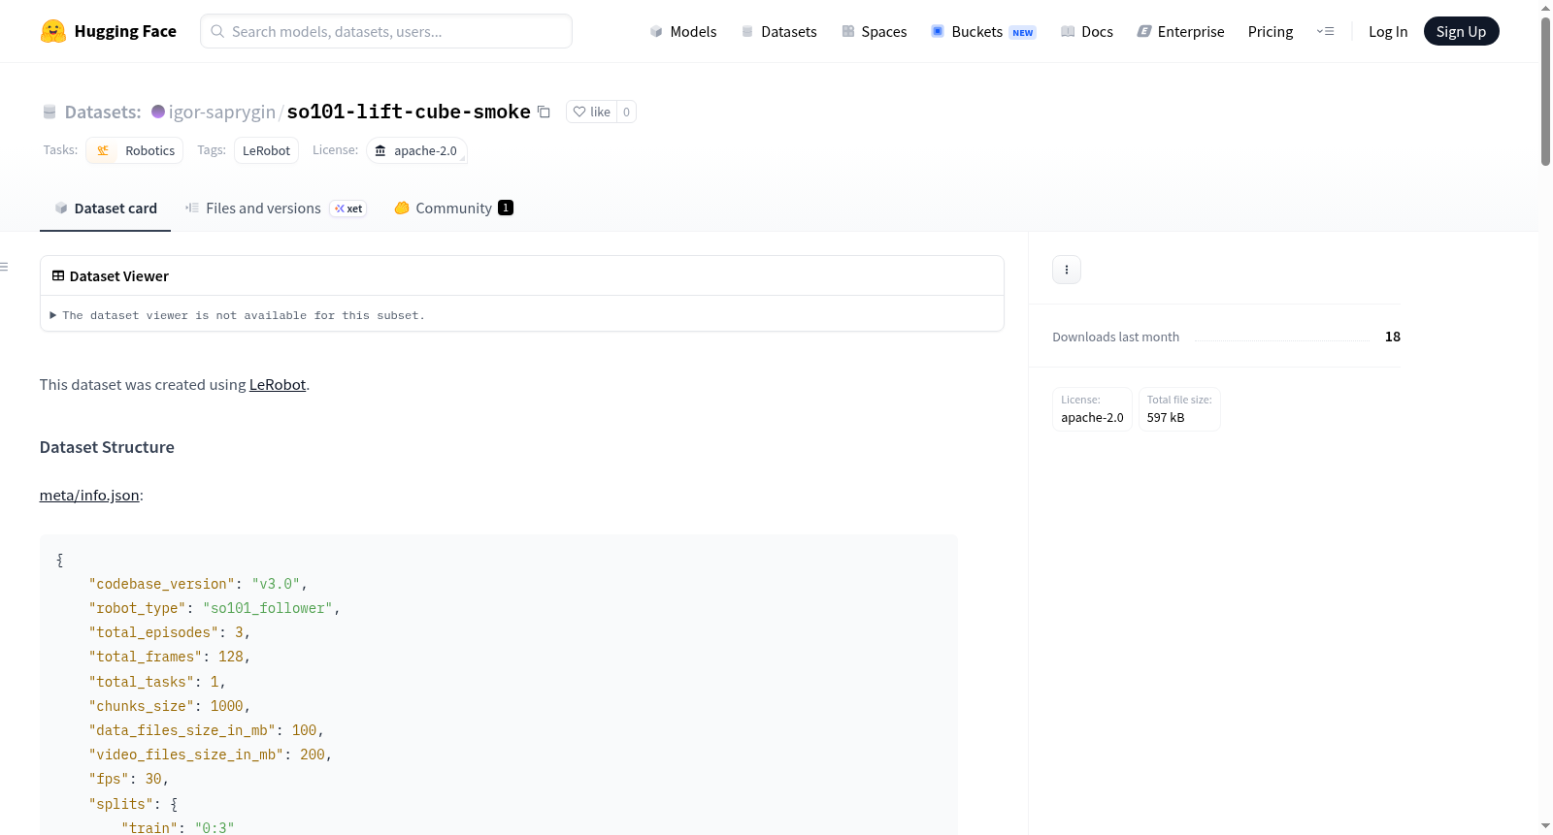Click the Datasets breadcrumb label

tap(103, 112)
